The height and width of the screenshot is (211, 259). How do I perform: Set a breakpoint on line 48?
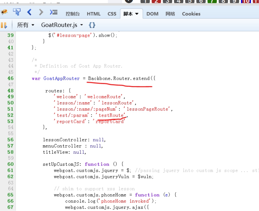10,91
